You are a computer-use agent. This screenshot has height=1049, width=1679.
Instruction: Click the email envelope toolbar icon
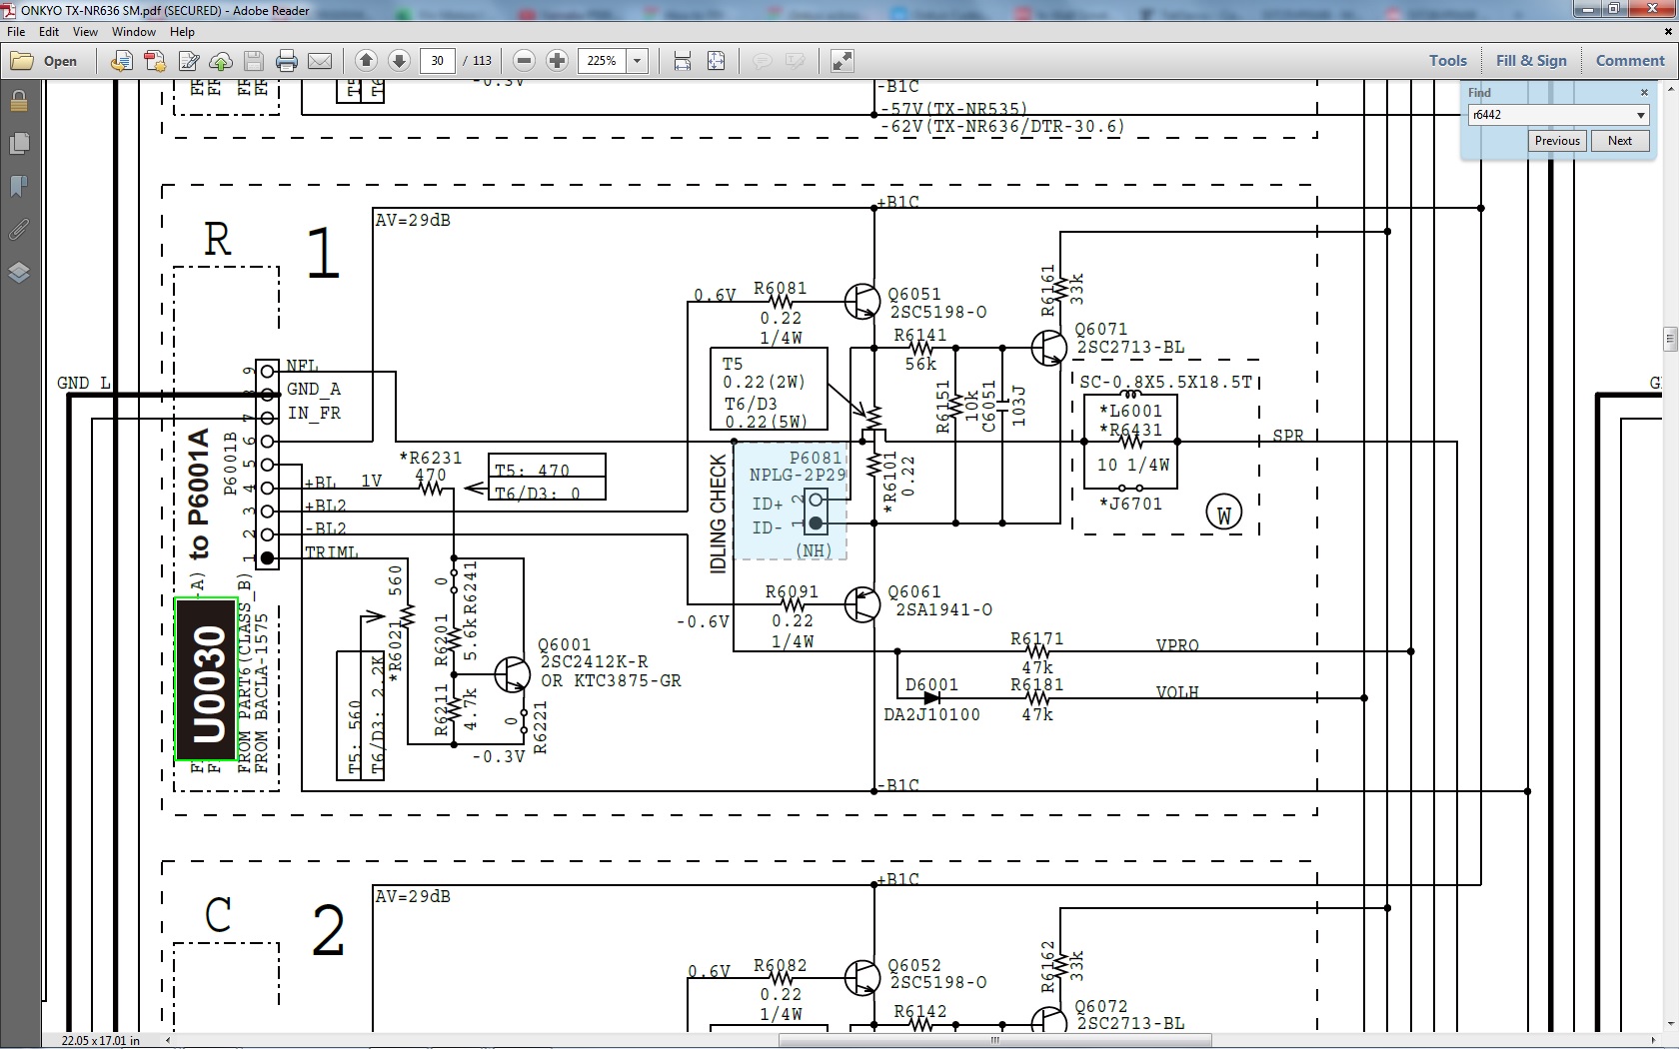[x=320, y=61]
